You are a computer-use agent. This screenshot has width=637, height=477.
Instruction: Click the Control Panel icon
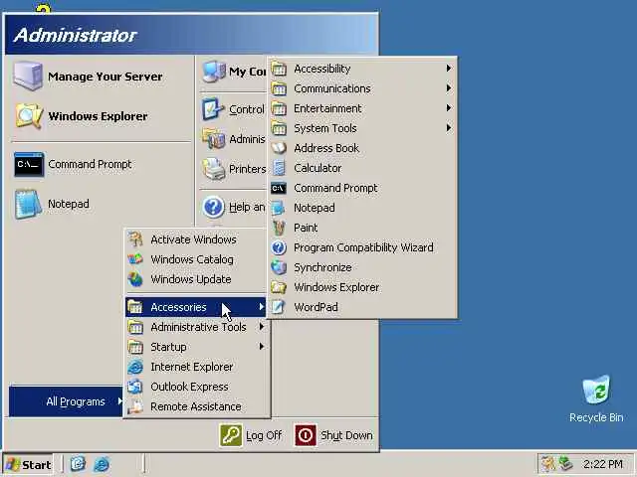point(213,109)
